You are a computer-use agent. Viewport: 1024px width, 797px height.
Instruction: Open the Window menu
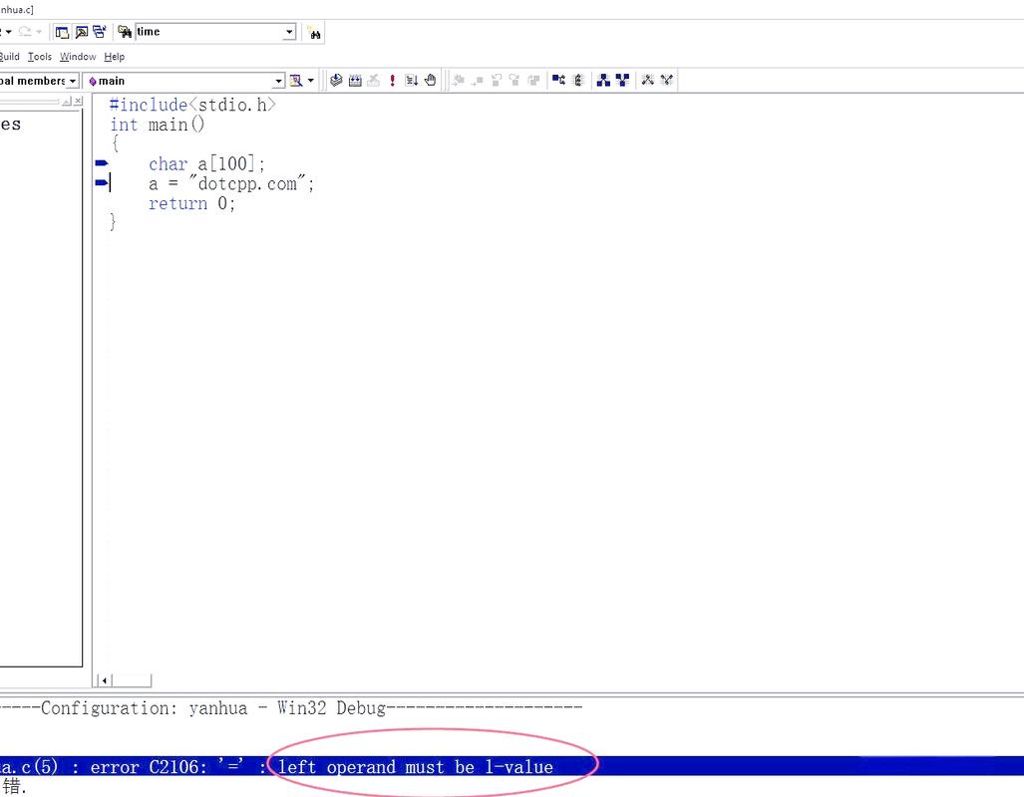78,57
